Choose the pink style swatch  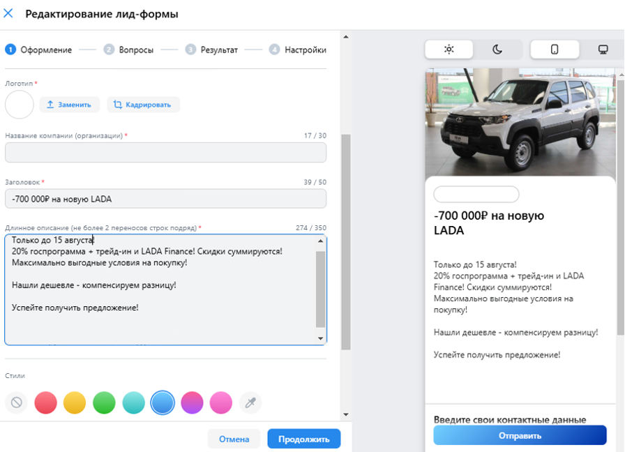point(221,402)
